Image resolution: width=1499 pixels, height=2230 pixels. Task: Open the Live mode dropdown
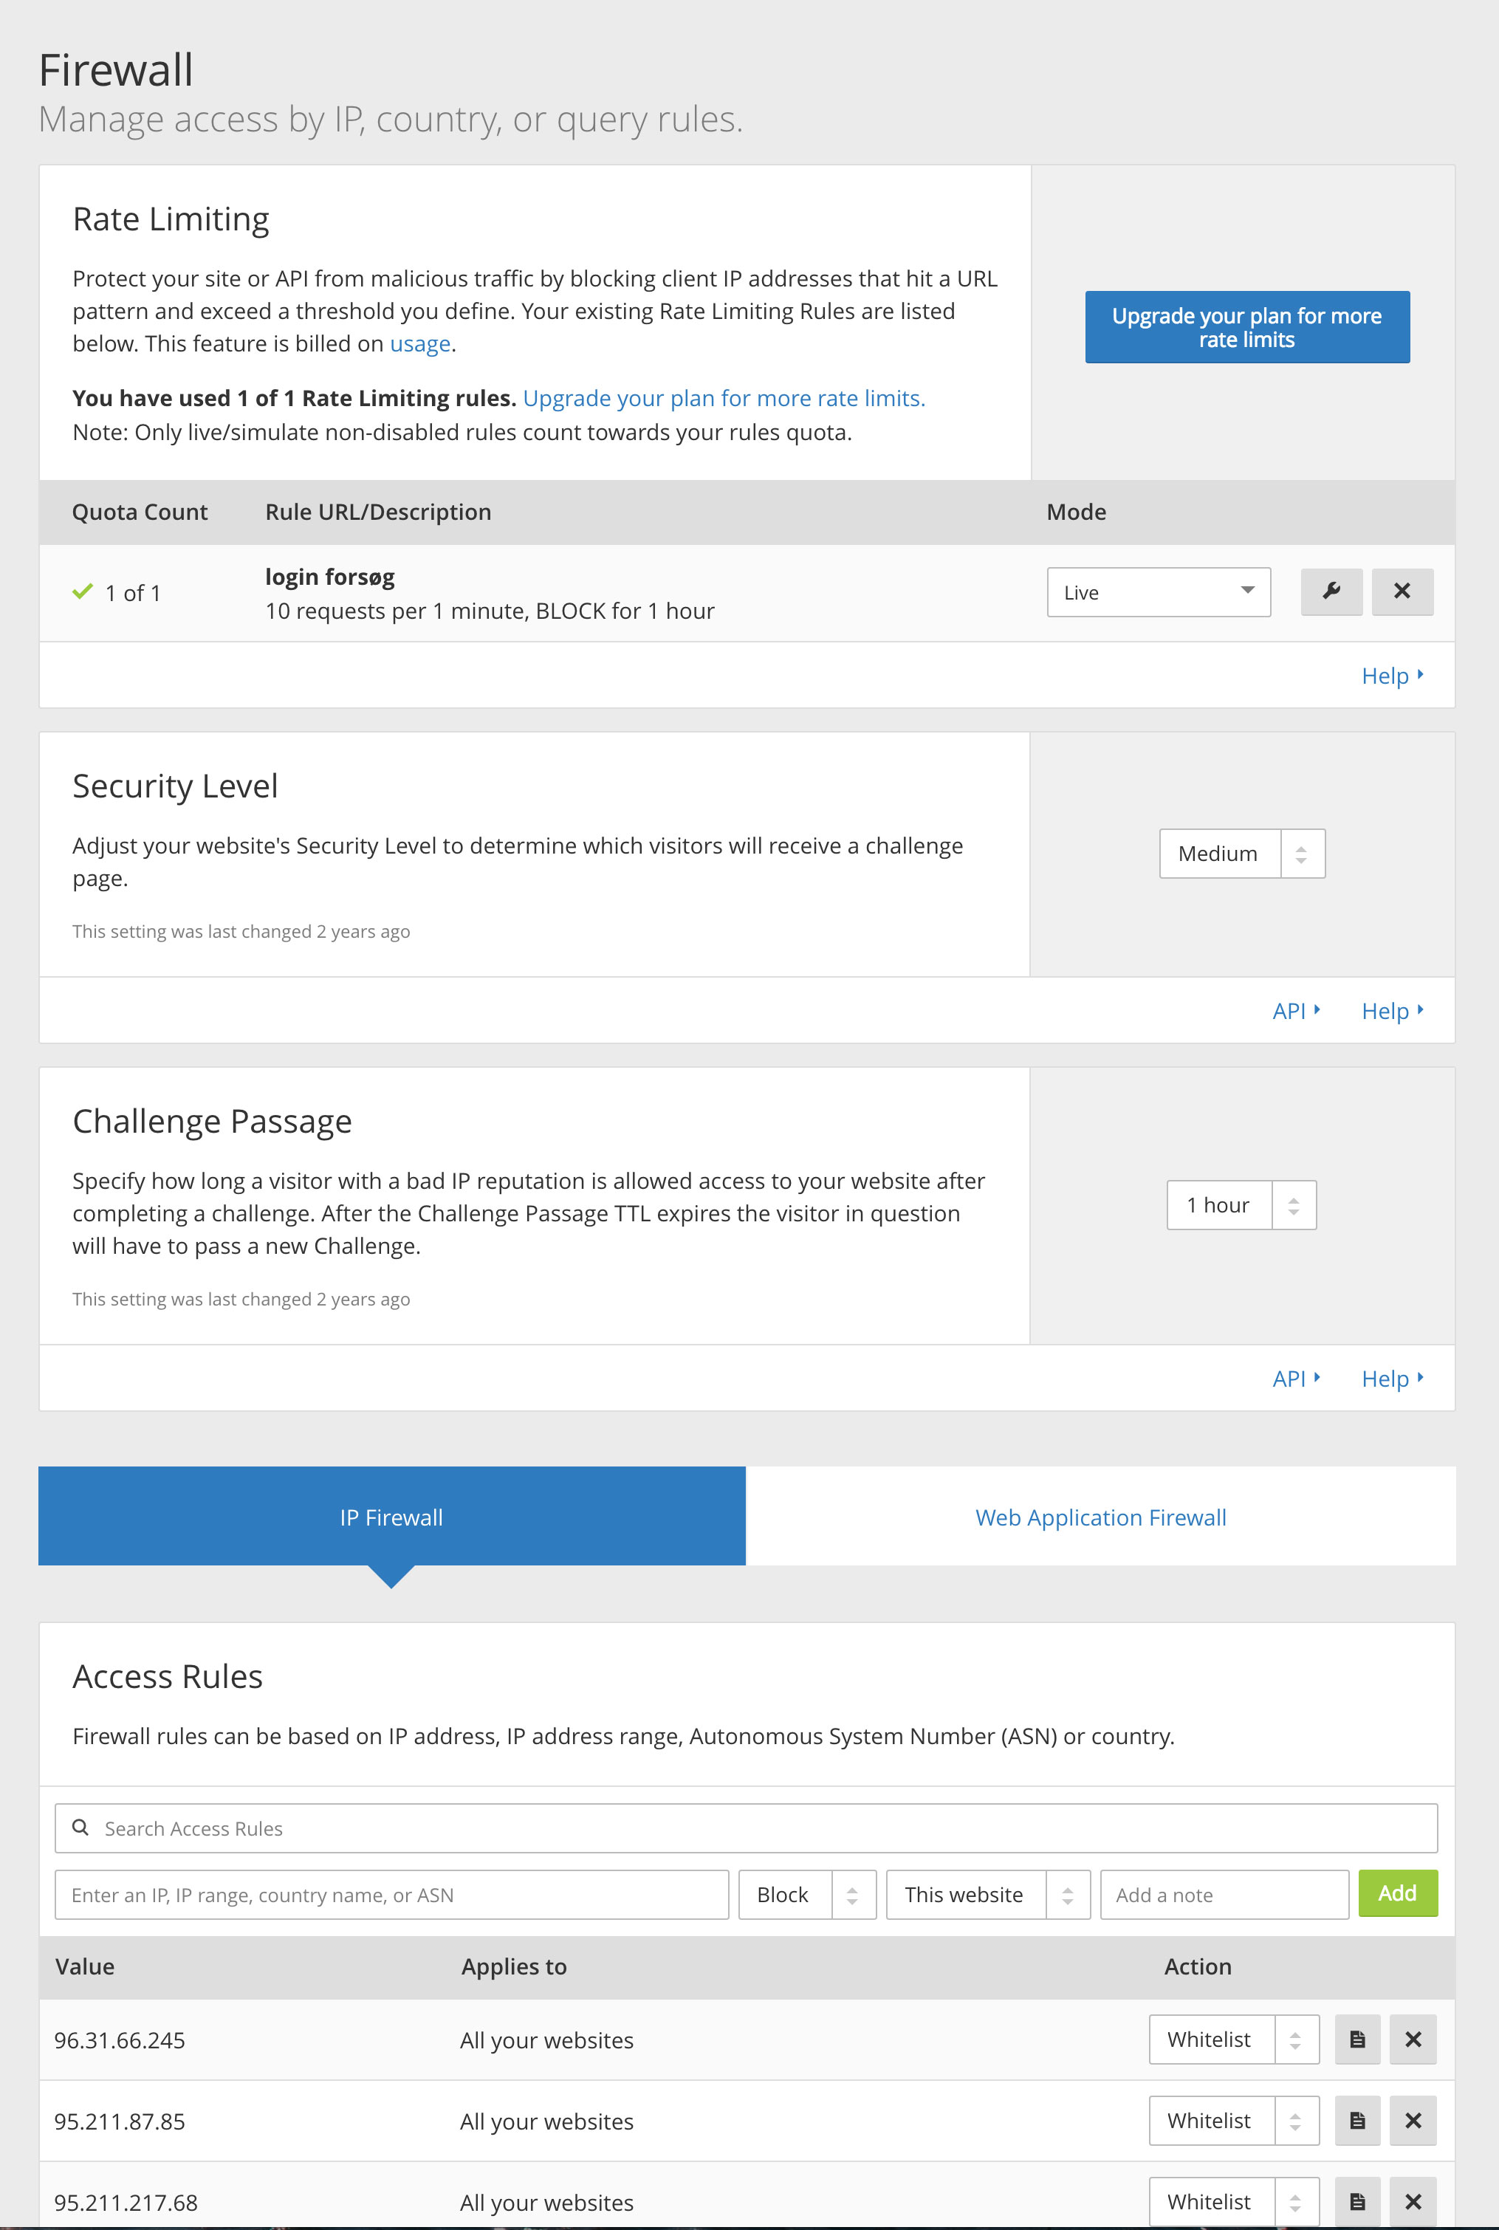coord(1158,593)
